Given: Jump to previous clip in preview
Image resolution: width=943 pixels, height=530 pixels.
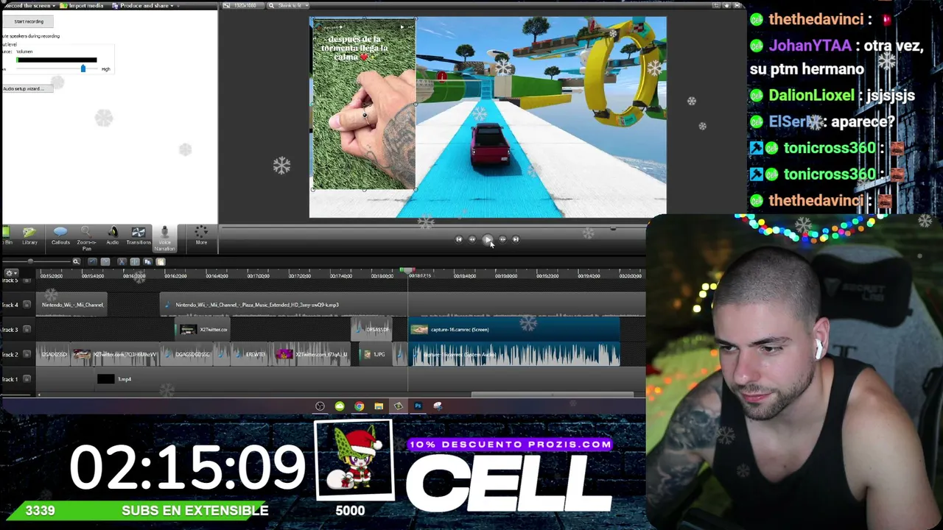Looking at the screenshot, I should pos(458,239).
